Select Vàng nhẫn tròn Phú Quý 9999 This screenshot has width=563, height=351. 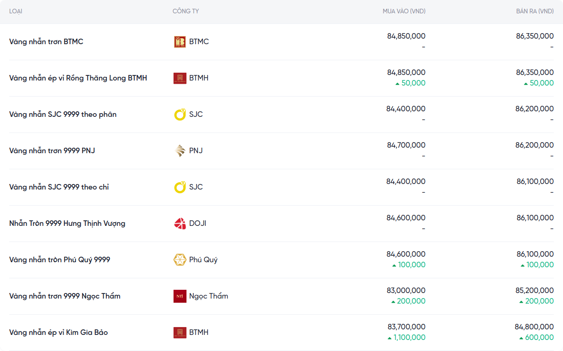coord(59,260)
